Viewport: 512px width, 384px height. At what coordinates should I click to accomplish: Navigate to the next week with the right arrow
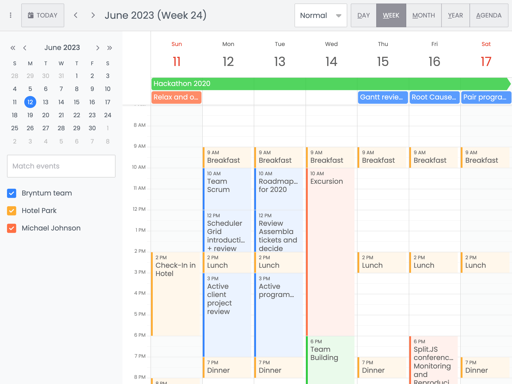coord(93,15)
